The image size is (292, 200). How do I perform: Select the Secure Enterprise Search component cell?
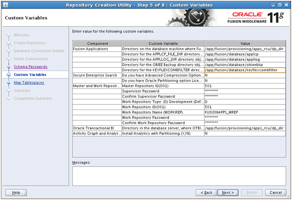click(x=97, y=75)
